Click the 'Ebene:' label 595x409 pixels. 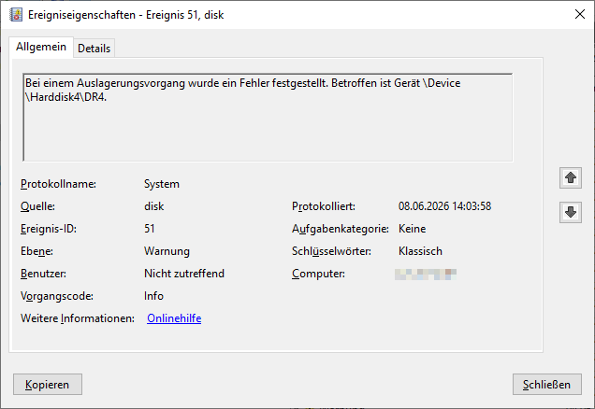click(x=36, y=251)
